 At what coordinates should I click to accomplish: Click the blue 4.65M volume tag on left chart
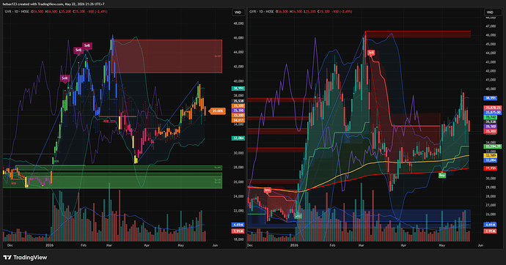238,225
